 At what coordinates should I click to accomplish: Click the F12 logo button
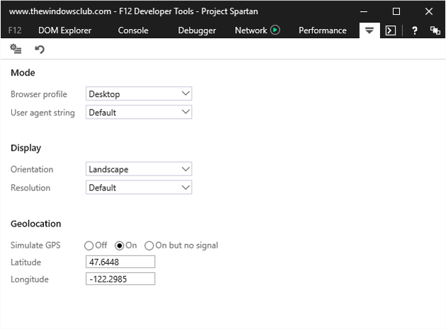(15, 30)
